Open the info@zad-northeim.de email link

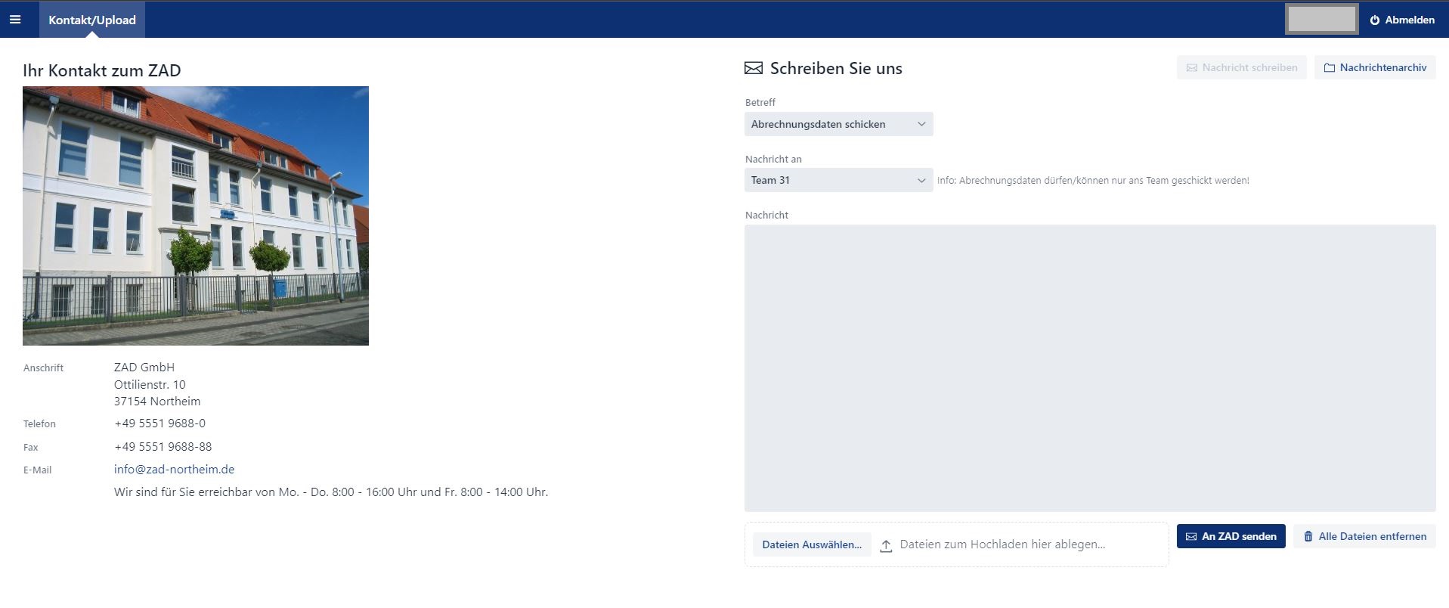(174, 470)
